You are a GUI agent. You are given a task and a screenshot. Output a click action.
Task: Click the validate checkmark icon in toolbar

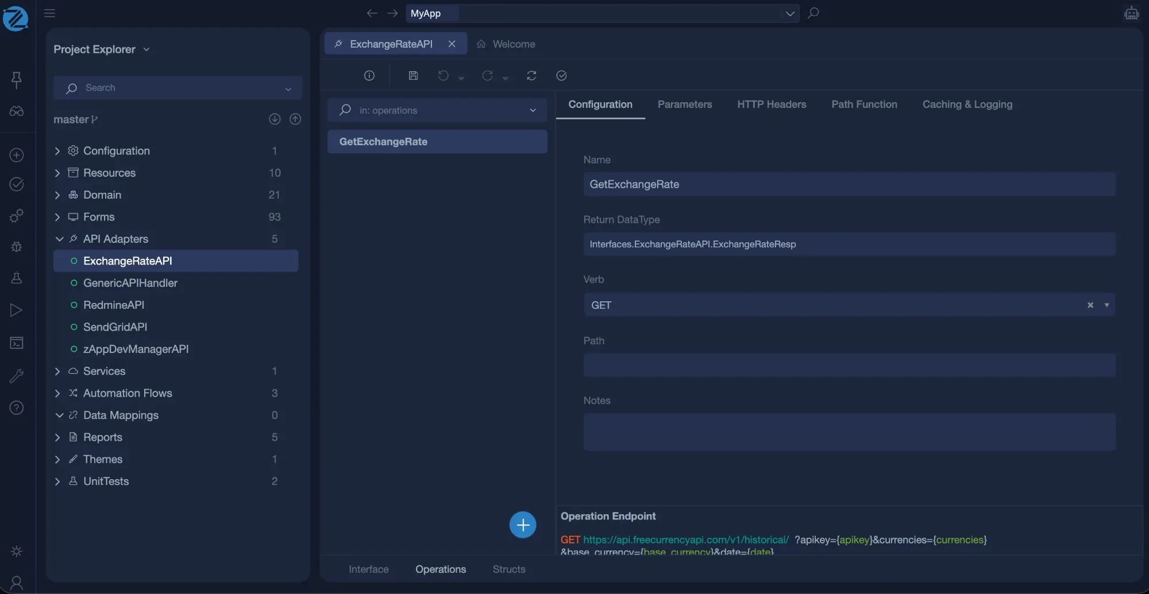pyautogui.click(x=561, y=75)
